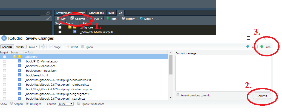Expand the More menu in Git pane
The image size is (282, 112).
(x=146, y=19)
